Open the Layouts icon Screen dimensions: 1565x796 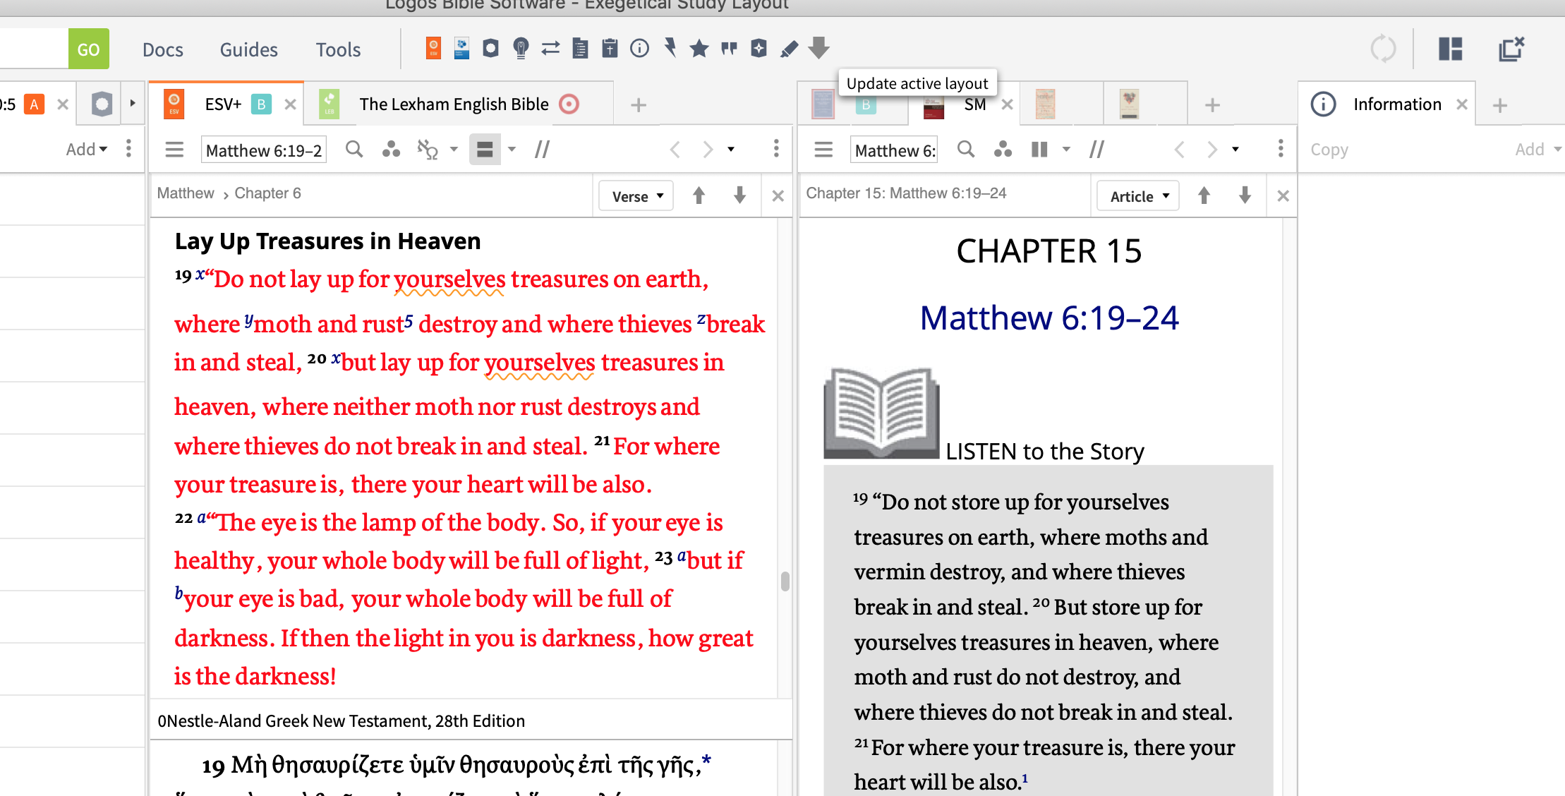coord(1450,49)
